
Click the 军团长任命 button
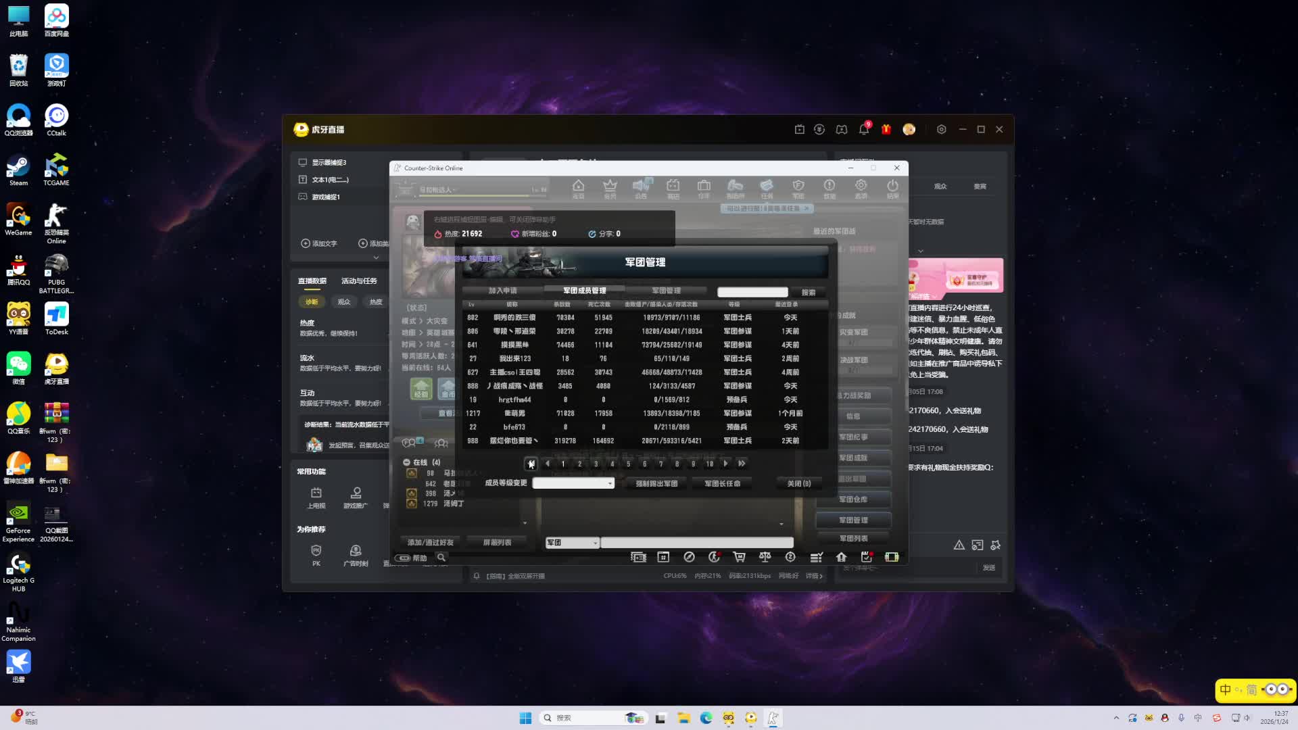[x=722, y=483]
